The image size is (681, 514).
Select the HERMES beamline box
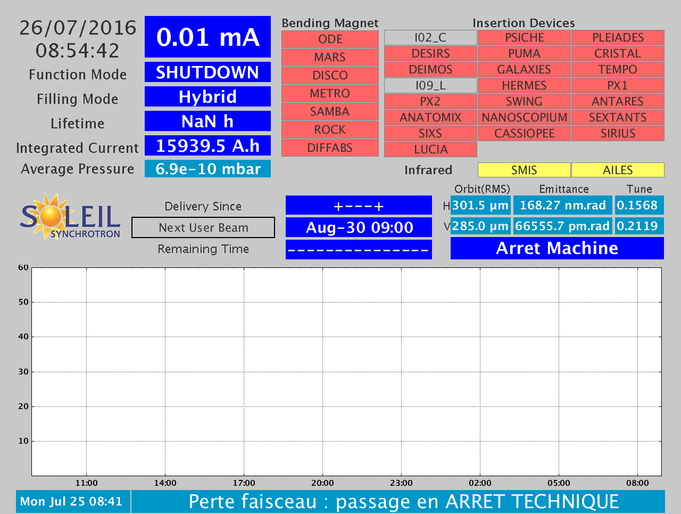[x=524, y=86]
